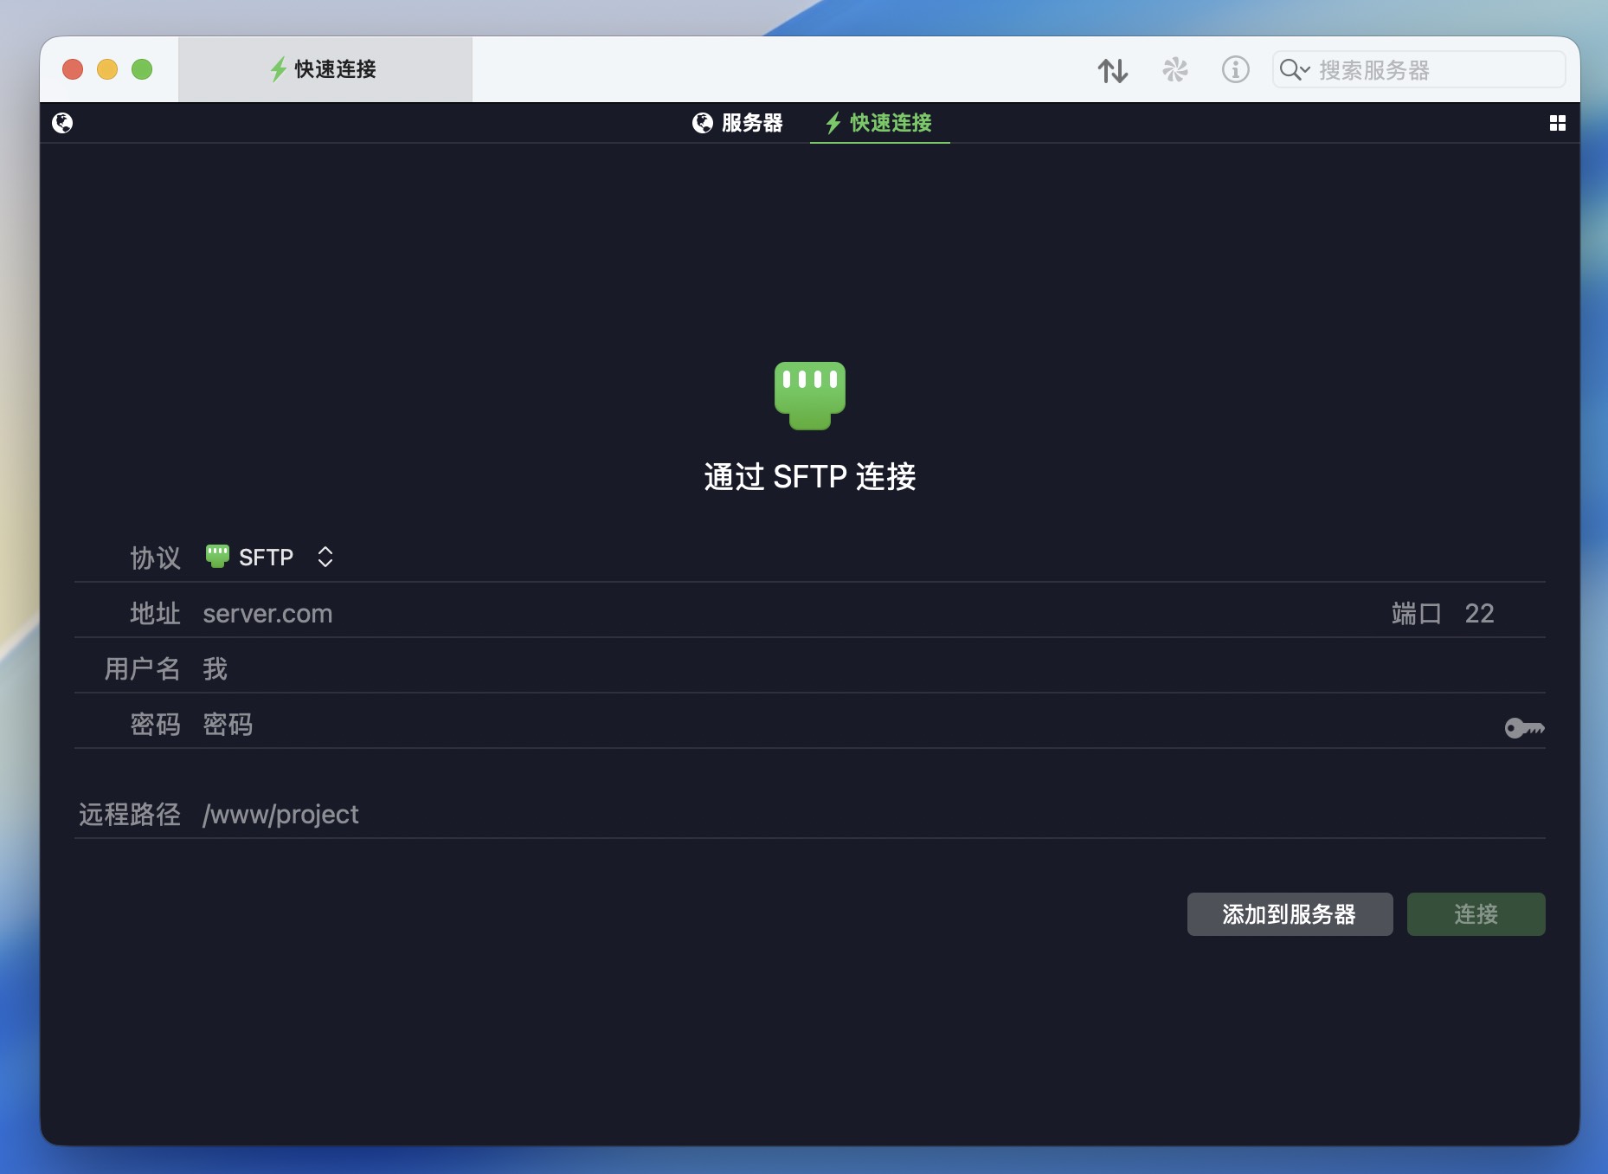This screenshot has width=1608, height=1174.
Task: Toggle the grid view icon
Action: pos(1557,123)
